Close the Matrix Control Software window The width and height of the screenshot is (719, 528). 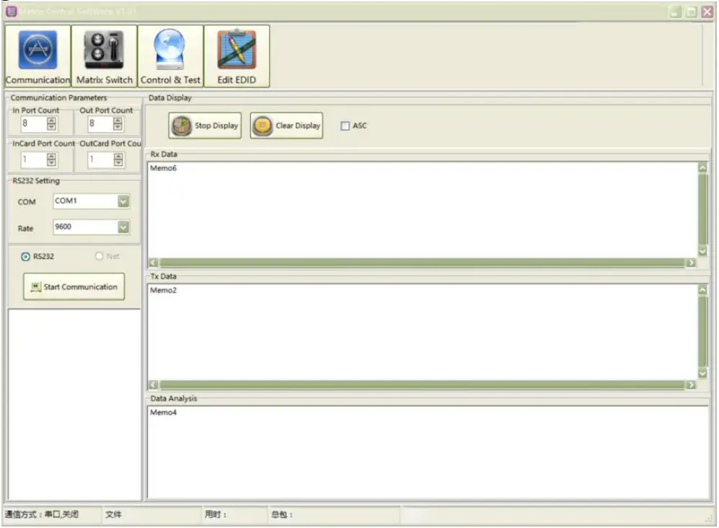(x=707, y=12)
